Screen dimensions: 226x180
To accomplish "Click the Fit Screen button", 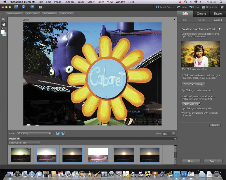I will [x=32, y=13].
